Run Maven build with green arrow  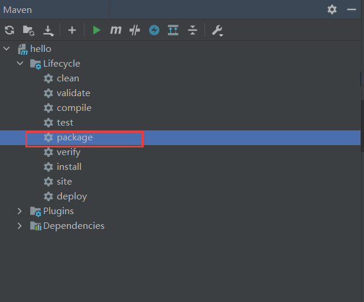96,30
